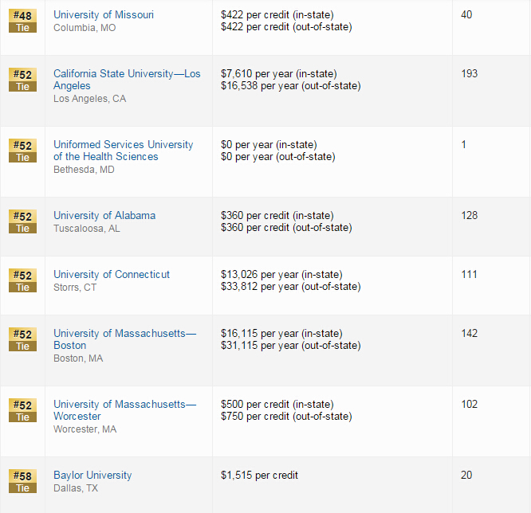The width and height of the screenshot is (531, 513).
Task: Click rank badge beside University of Alabama
Action: (22, 221)
